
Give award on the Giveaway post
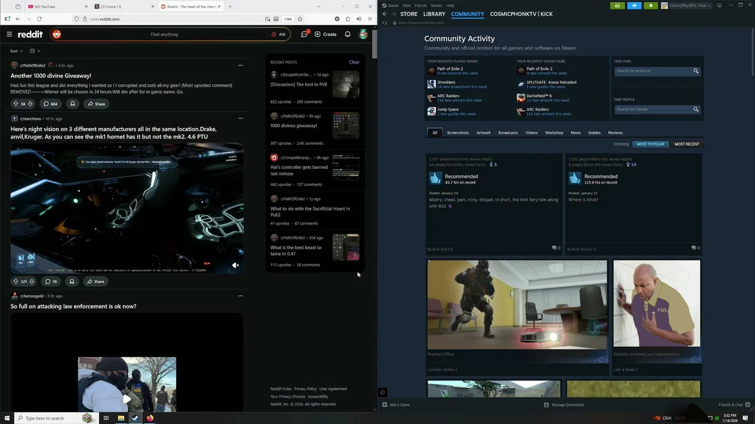[x=73, y=104]
